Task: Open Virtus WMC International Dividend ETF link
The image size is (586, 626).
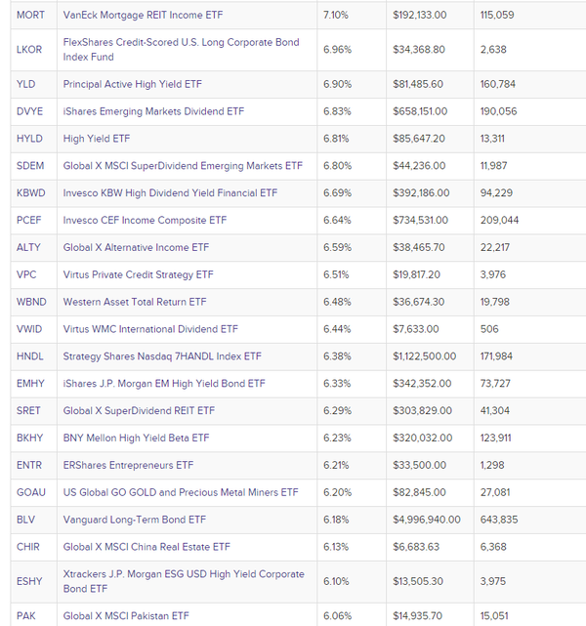Action: pos(150,329)
